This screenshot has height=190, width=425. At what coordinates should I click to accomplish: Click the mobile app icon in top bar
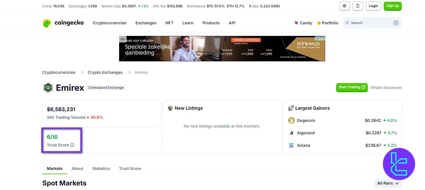358,6
